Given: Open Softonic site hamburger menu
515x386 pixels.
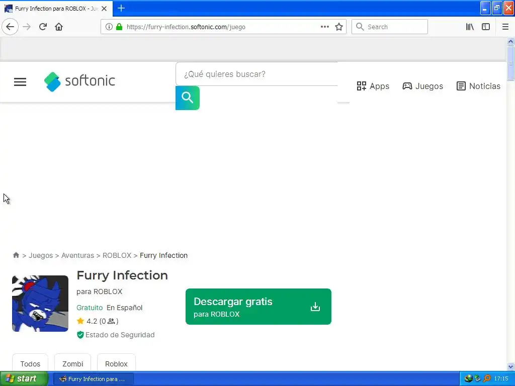Looking at the screenshot, I should click(20, 82).
